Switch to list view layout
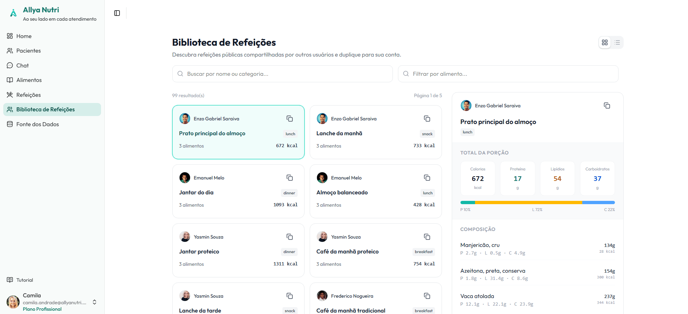This screenshot has width=688, height=314. pos(617,42)
